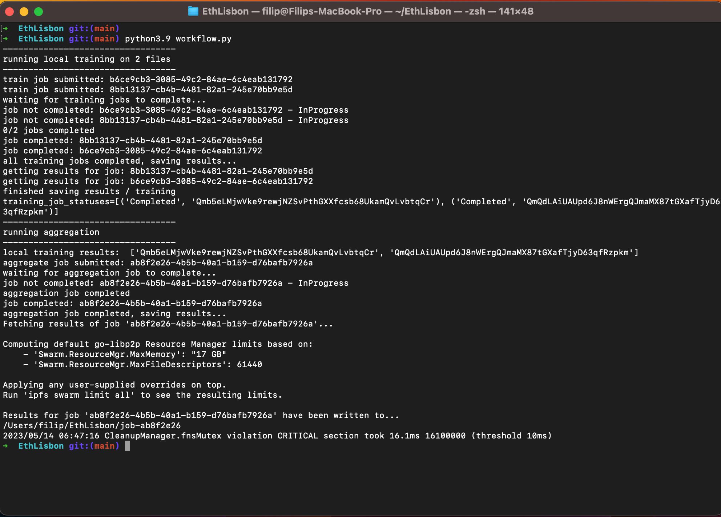The width and height of the screenshot is (721, 517).
Task: Click the line 'train job submitted: b6ce9cb3-3085-49c2-84ae-6c4eab131792'
Action: point(148,79)
